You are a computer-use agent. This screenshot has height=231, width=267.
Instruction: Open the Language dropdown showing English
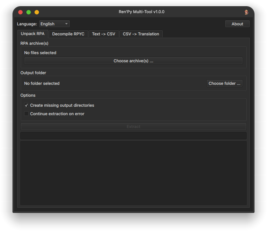click(x=54, y=24)
